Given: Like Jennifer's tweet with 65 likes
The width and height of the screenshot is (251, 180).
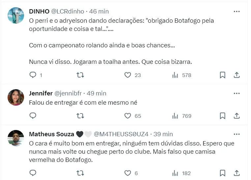Looking at the screenshot, I should [128, 116].
